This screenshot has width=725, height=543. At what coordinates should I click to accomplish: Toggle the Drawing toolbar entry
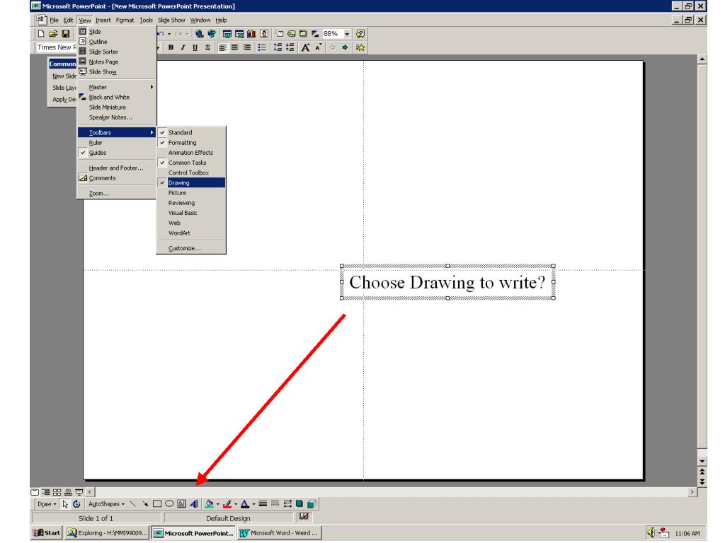(191, 183)
